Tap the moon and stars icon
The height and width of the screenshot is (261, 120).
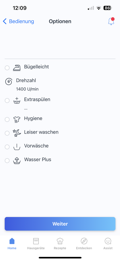click(x=17, y=133)
